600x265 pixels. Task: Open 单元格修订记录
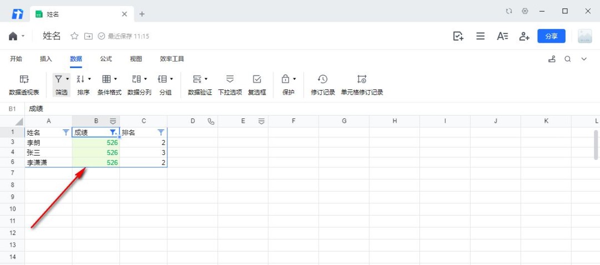[x=362, y=85]
